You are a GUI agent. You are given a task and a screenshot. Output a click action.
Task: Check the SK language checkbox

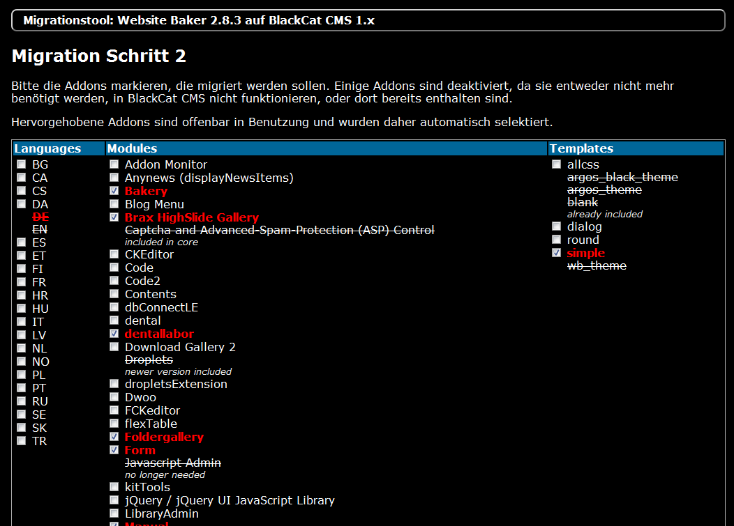coord(22,427)
